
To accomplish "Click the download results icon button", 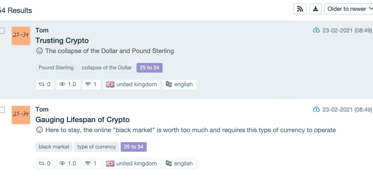I will pos(315,9).
